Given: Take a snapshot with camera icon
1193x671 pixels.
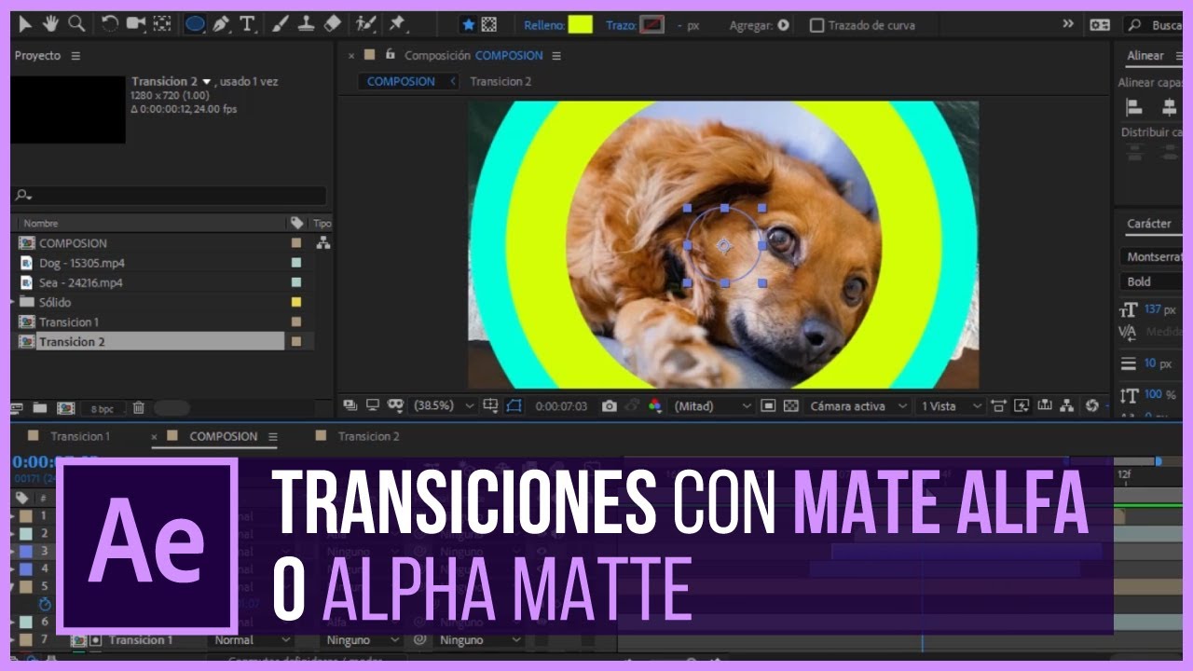Looking at the screenshot, I should 609,406.
